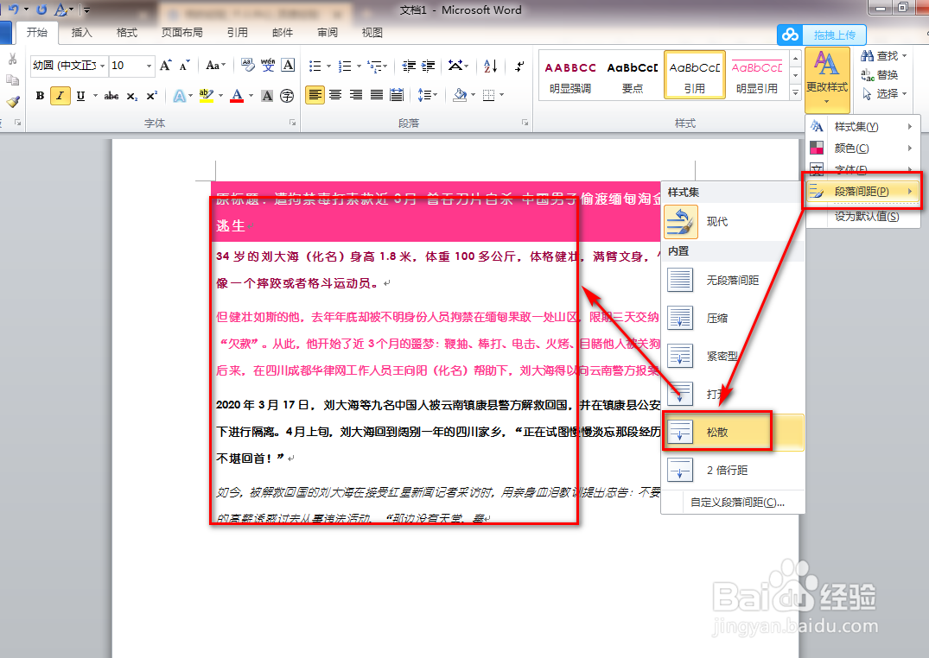Viewport: 929px width, 658px height.
Task: Switch to the 审阅 tab
Action: [x=327, y=33]
